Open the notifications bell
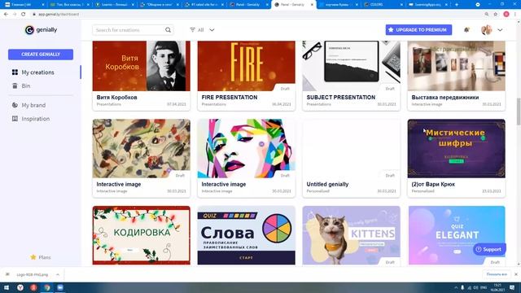Screen dimensions: 521x293 click(x=466, y=30)
